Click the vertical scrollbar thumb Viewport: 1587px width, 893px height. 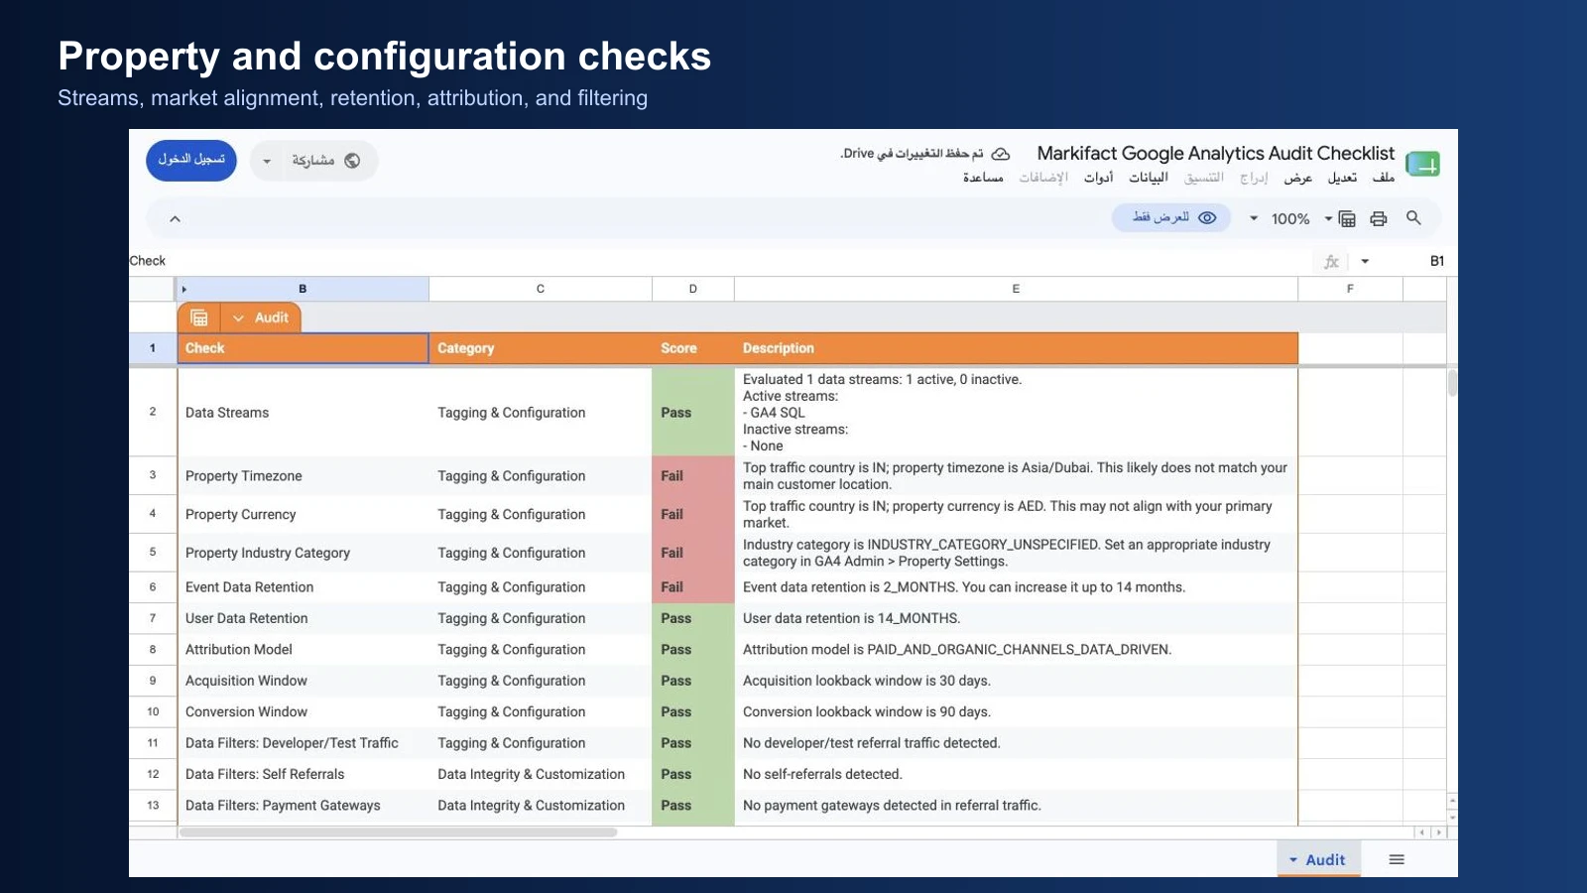click(x=1452, y=382)
